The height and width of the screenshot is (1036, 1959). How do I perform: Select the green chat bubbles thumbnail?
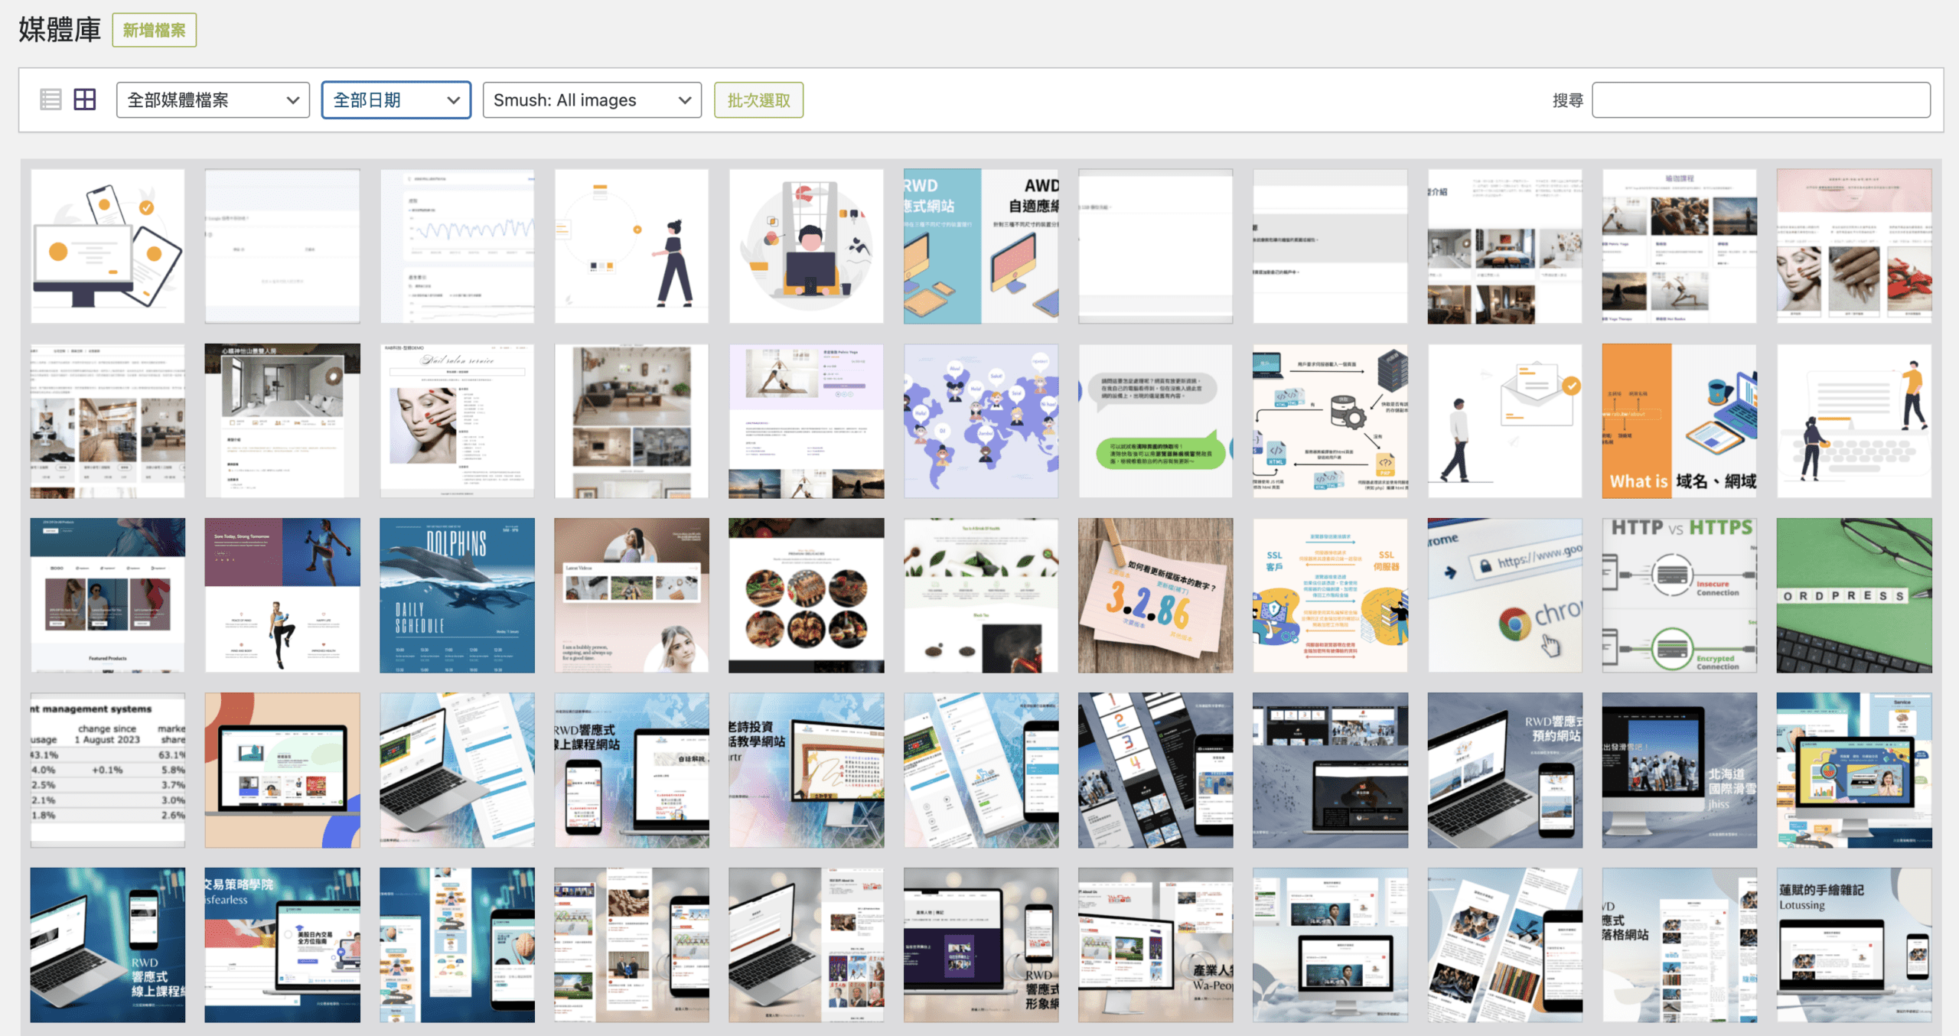pos(1155,421)
